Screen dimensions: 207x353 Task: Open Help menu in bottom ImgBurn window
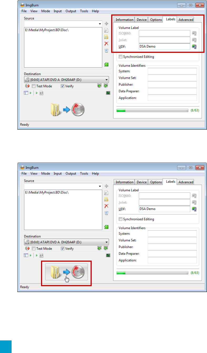pos(95,173)
